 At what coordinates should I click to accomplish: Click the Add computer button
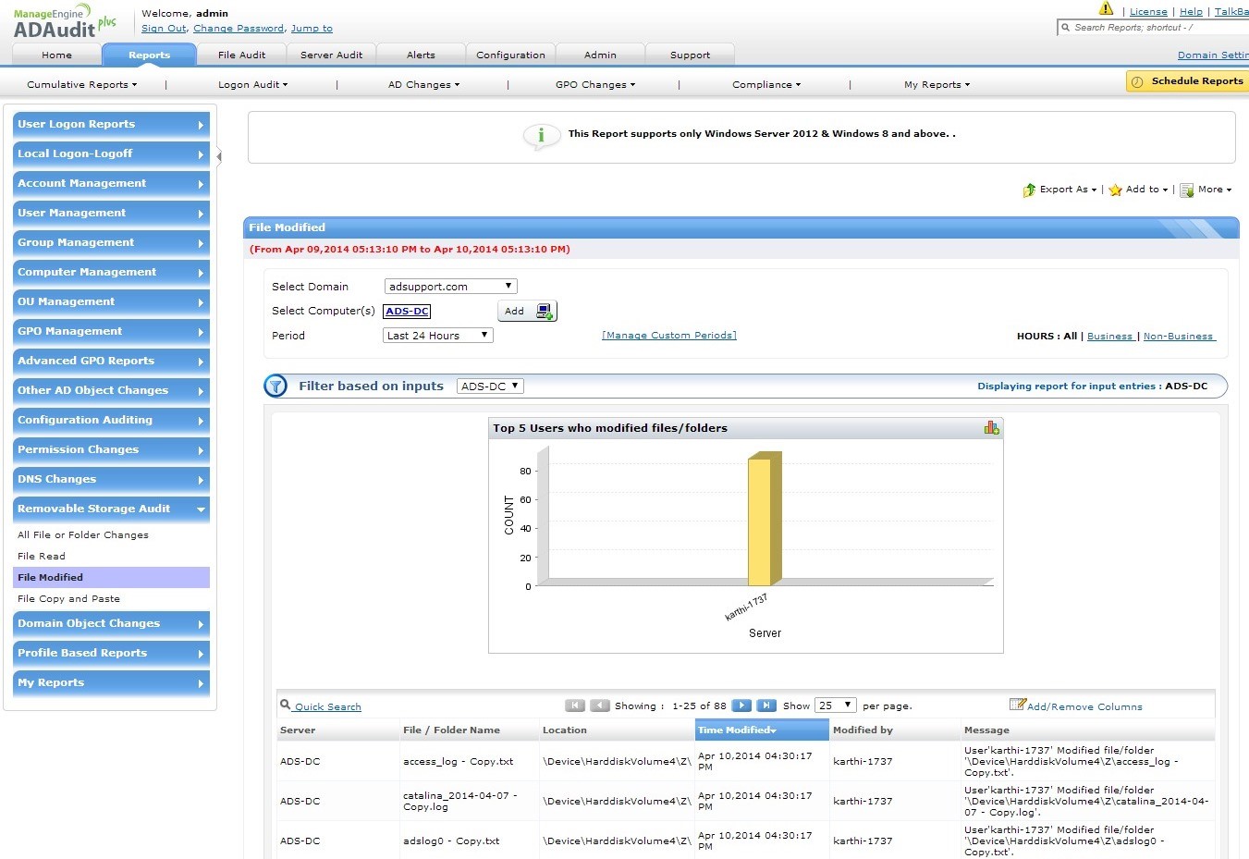pyautogui.click(x=527, y=312)
